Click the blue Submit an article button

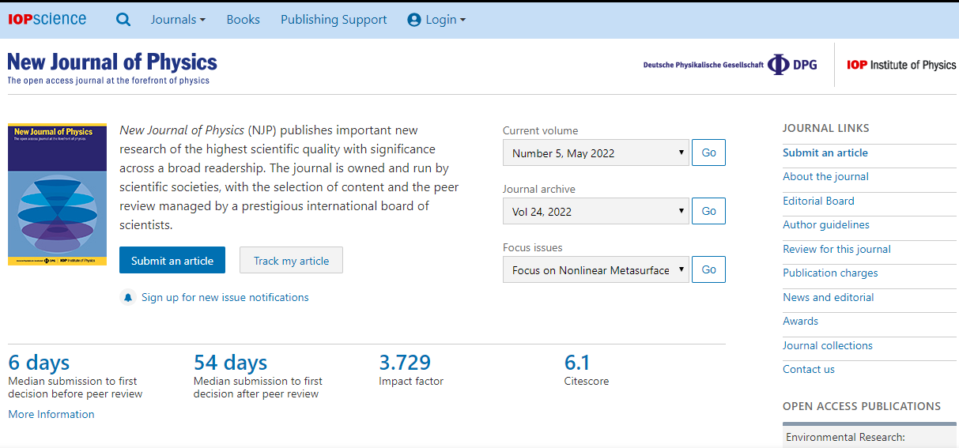[x=172, y=261]
